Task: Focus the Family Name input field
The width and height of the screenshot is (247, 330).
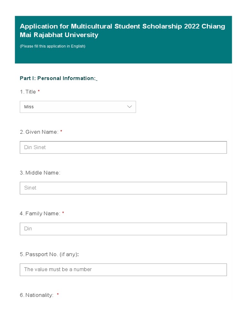Action: (123, 229)
